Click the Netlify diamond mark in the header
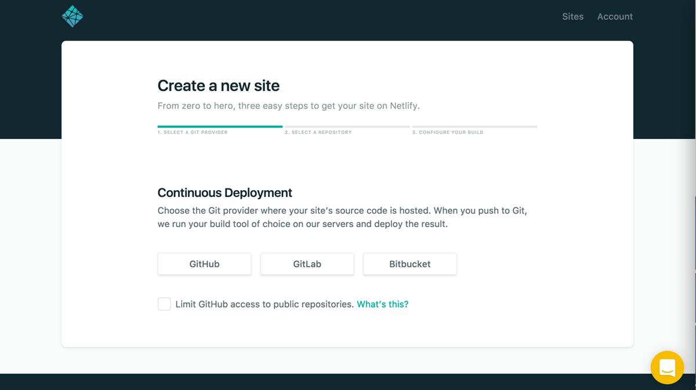Image resolution: width=696 pixels, height=390 pixels. (x=72, y=16)
